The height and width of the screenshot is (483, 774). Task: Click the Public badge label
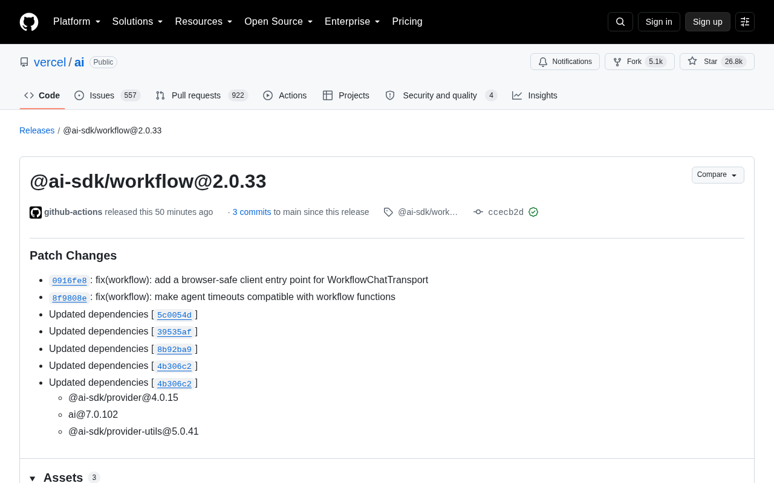103,62
